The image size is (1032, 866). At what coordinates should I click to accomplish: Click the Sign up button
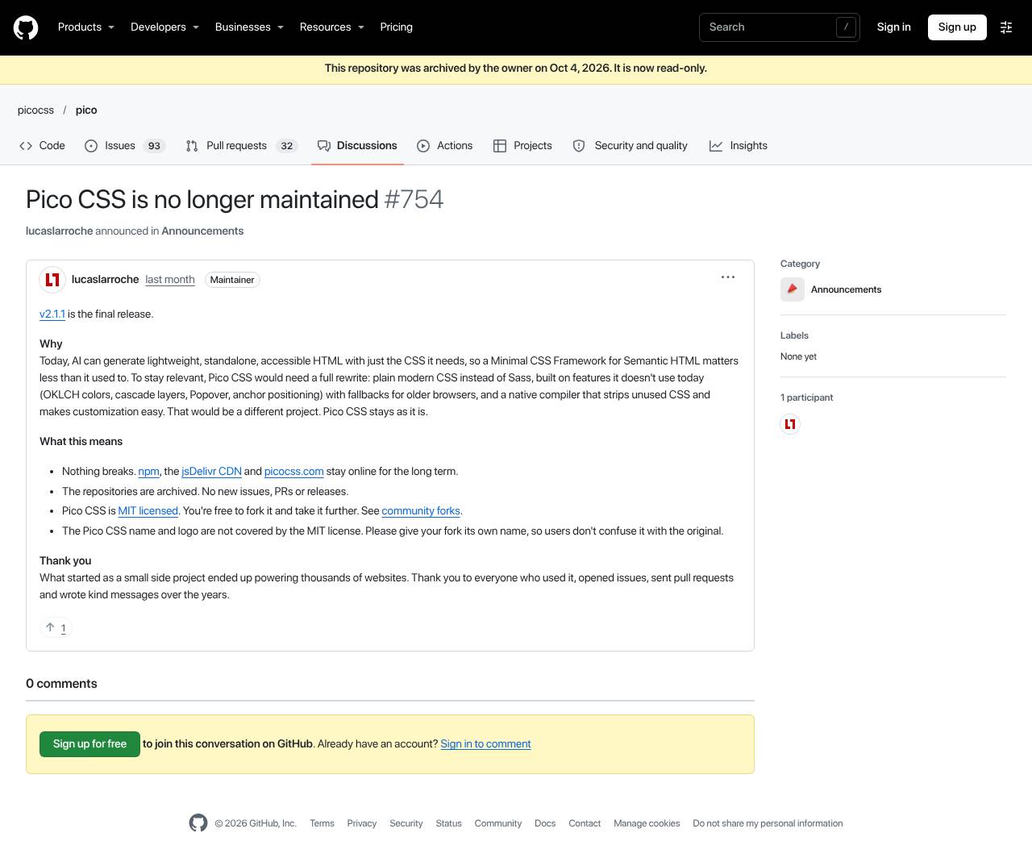pyautogui.click(x=957, y=27)
